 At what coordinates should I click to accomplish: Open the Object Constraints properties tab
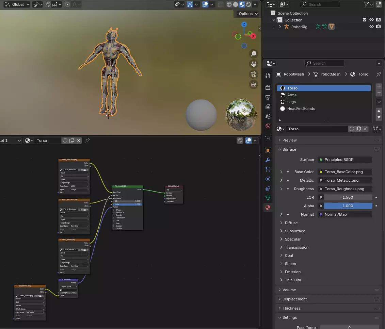[x=268, y=188]
